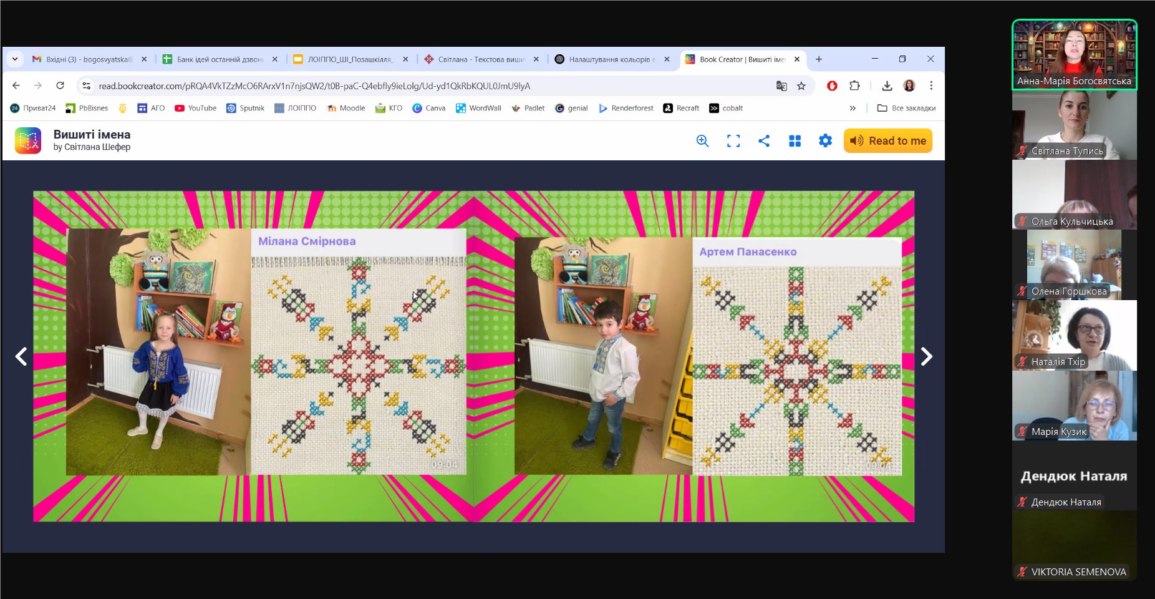The height and width of the screenshot is (599, 1155).
Task: Open the Extensions puzzle icon
Action: coord(854,86)
